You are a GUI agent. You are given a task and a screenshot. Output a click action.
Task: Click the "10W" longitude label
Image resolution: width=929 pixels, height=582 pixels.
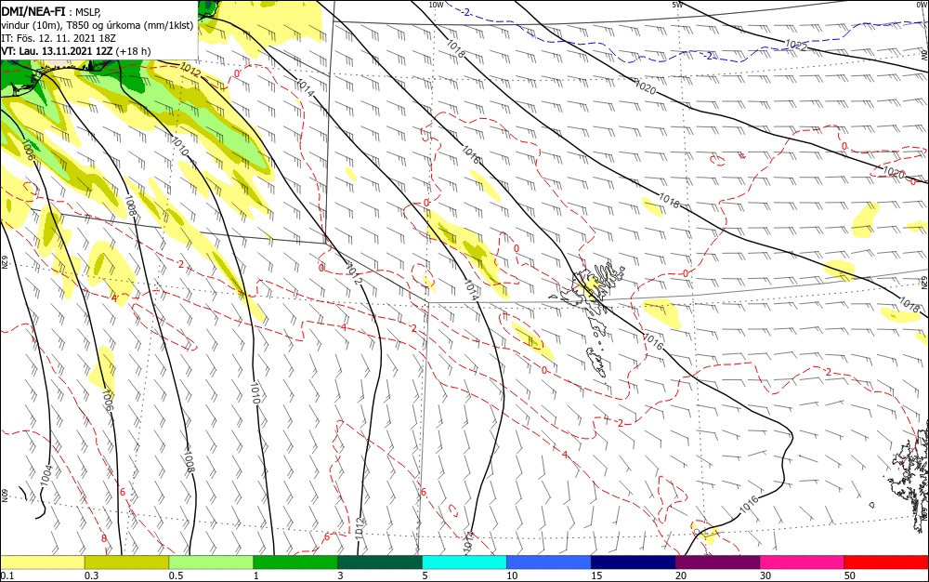click(x=436, y=5)
